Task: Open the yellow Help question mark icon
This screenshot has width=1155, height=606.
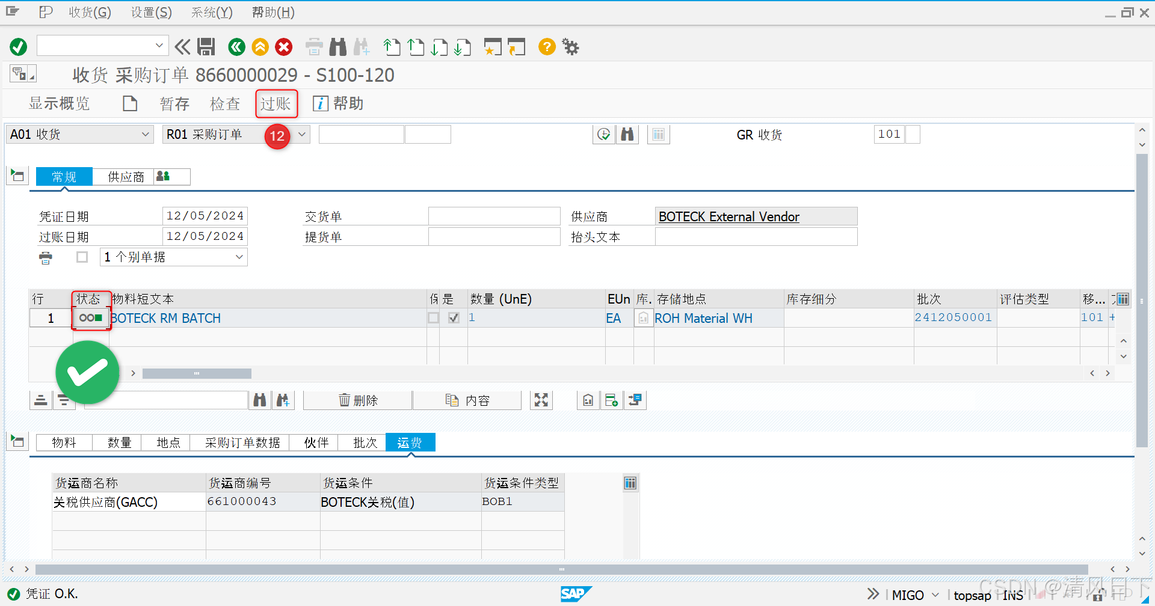Action: point(547,47)
